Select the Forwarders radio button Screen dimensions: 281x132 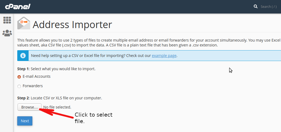[x=19, y=86]
